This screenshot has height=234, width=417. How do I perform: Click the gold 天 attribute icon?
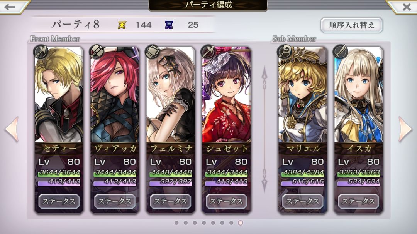tap(122, 25)
